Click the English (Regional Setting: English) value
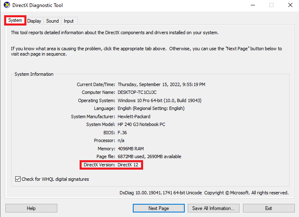The width and height of the screenshot is (299, 217). (151, 108)
